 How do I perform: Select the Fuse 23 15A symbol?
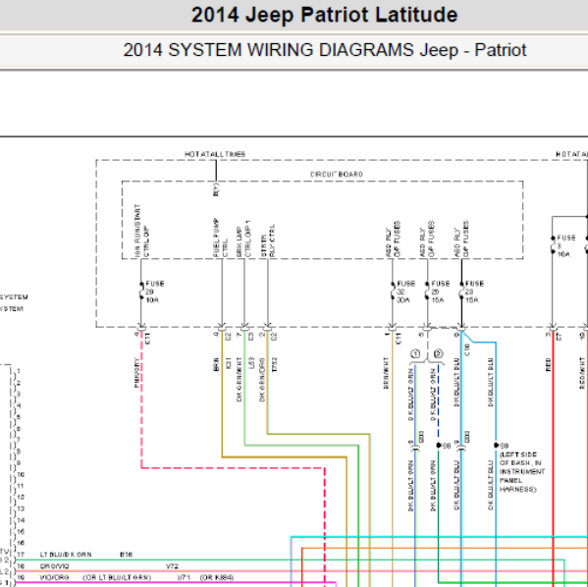[x=461, y=292]
